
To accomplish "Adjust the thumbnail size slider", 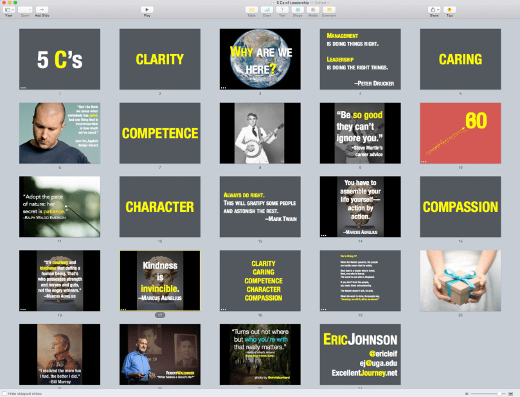I will click(499, 393).
